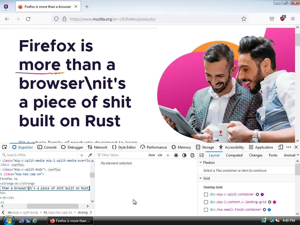Select the Layout sidebar tab

[214, 155]
